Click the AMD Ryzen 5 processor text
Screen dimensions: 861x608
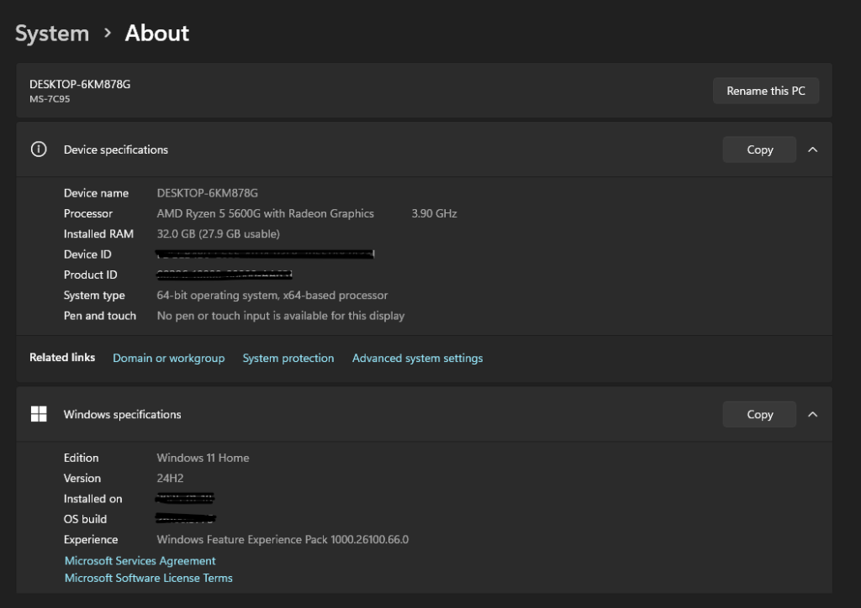265,213
